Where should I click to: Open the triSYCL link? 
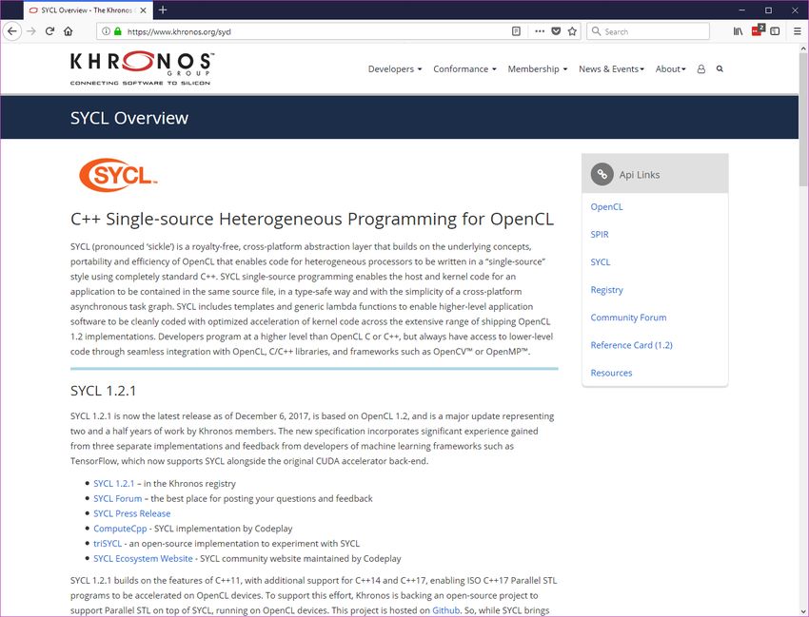tap(108, 543)
